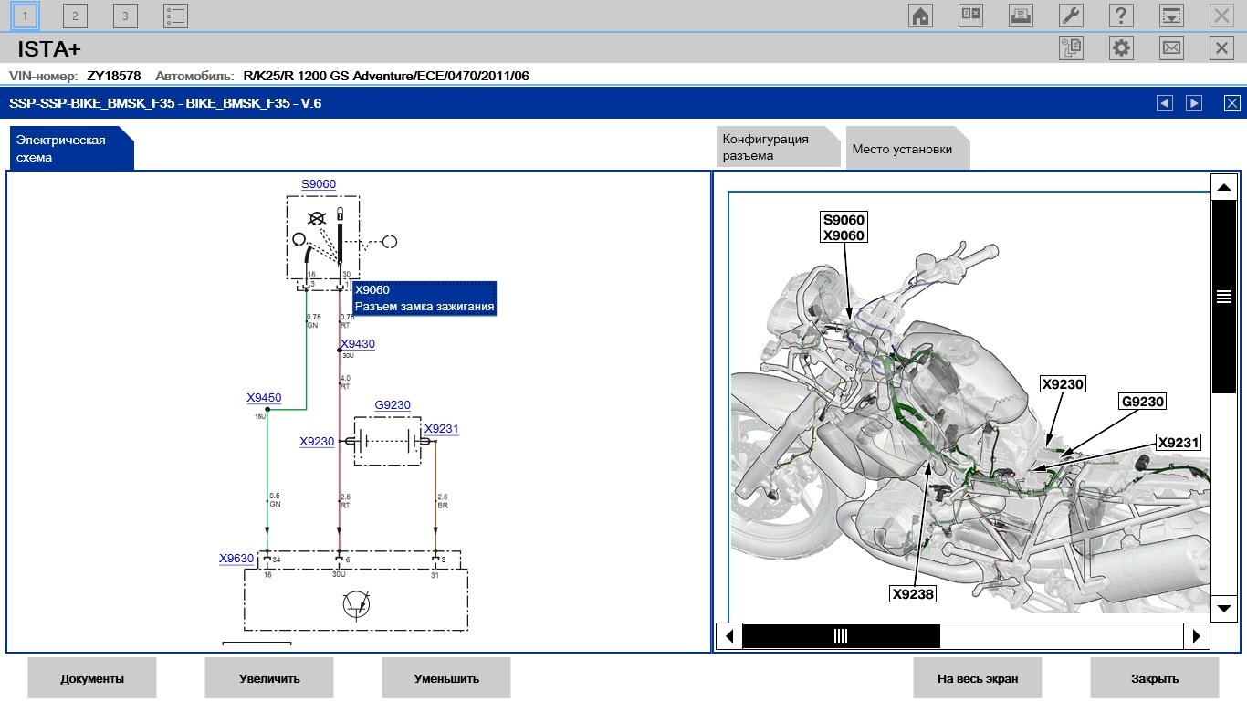Select session tab number 3
This screenshot has height=701, width=1247.
125,16
